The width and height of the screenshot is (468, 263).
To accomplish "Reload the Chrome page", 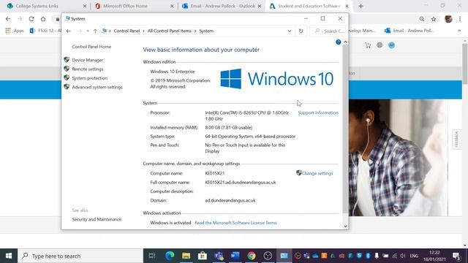I will (x=31, y=19).
